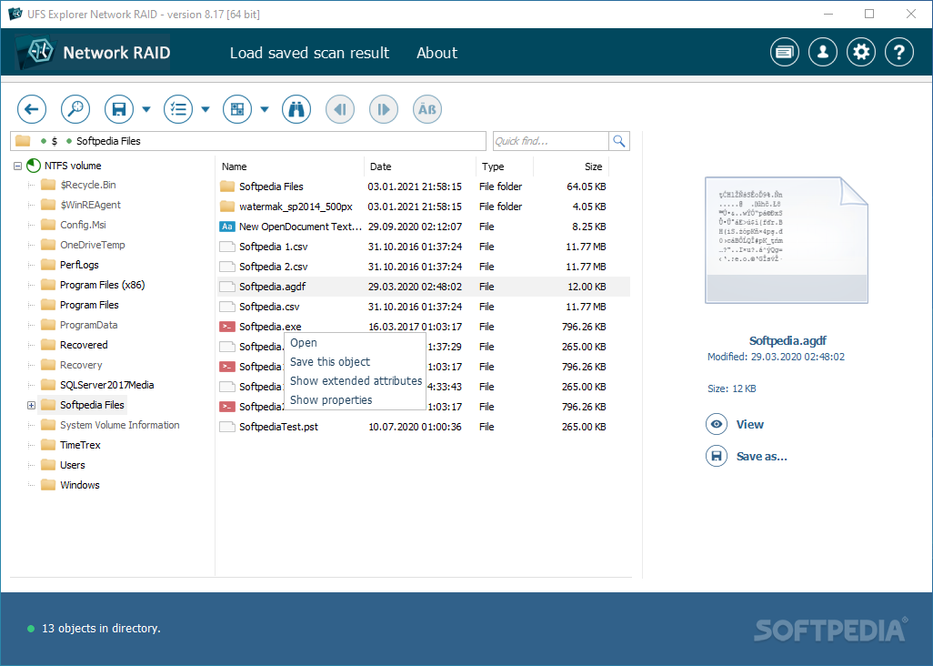Select $WinREAgent folder in the tree

pos(90,205)
